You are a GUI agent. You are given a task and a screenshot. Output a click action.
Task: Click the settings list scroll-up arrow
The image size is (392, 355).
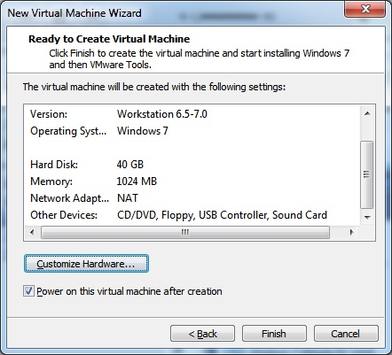(367, 113)
